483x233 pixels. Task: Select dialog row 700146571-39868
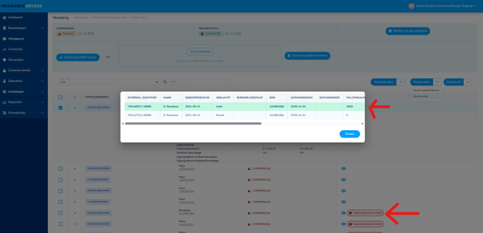245,106
